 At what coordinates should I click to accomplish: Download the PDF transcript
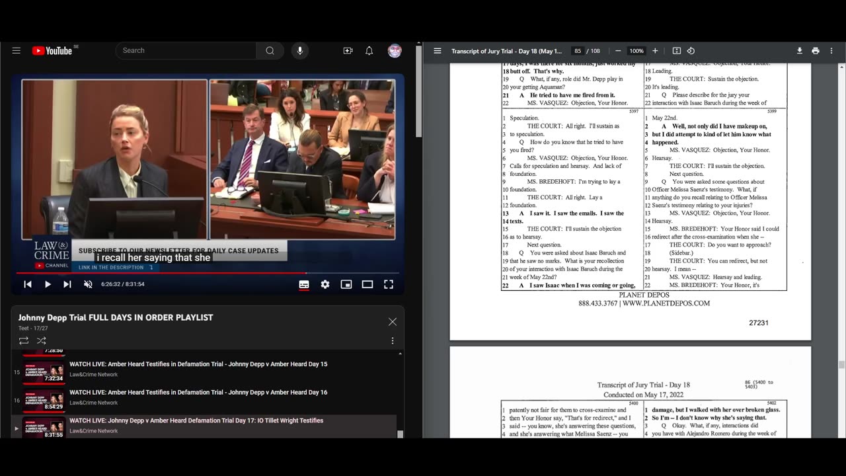[x=800, y=51]
